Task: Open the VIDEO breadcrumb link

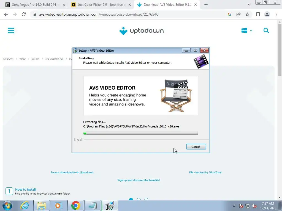Action: click(x=23, y=59)
